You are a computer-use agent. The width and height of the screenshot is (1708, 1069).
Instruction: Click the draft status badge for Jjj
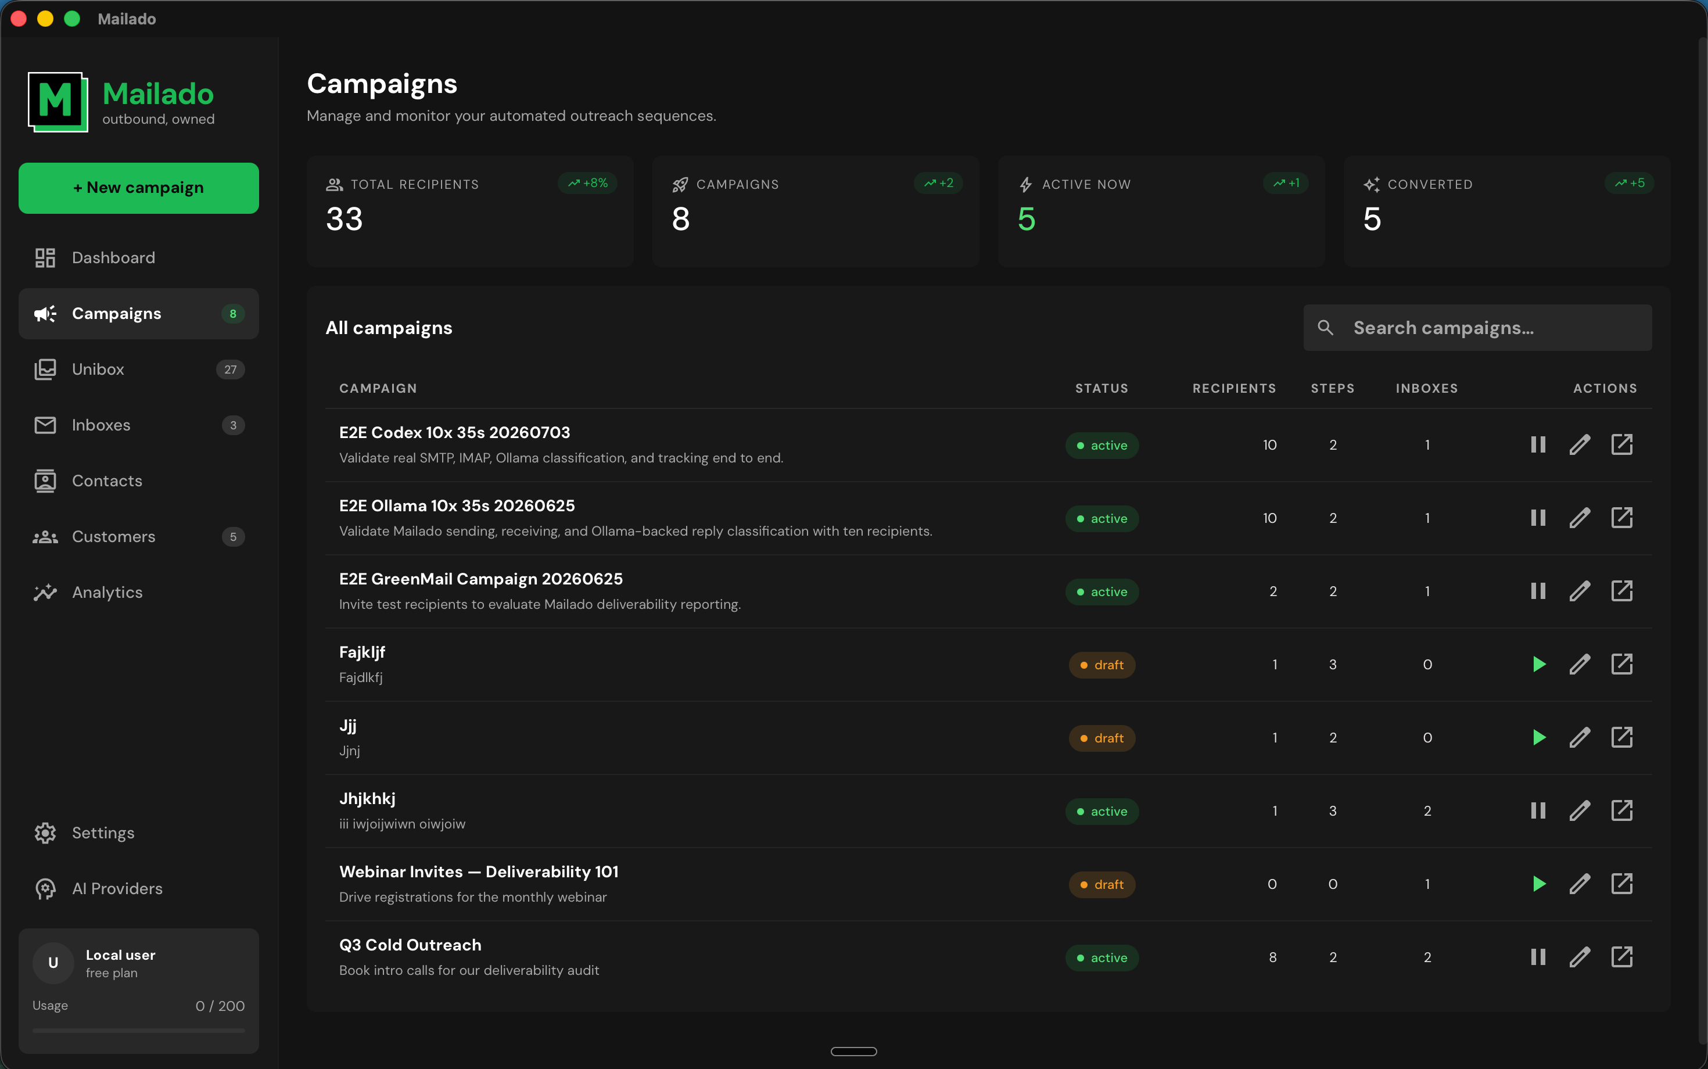1101,738
